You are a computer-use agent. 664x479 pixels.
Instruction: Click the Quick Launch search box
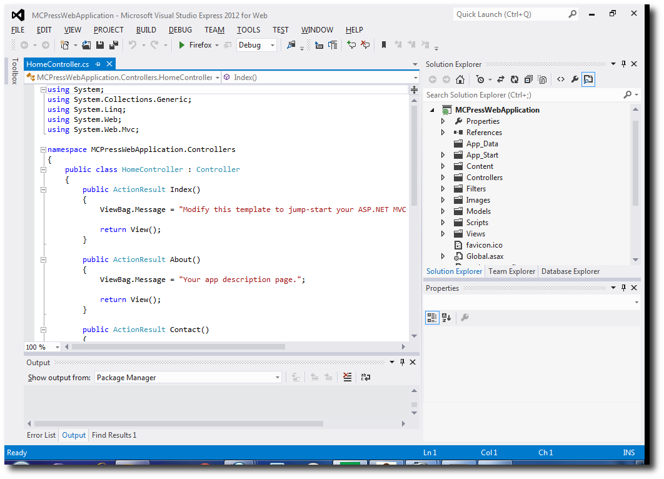point(516,14)
